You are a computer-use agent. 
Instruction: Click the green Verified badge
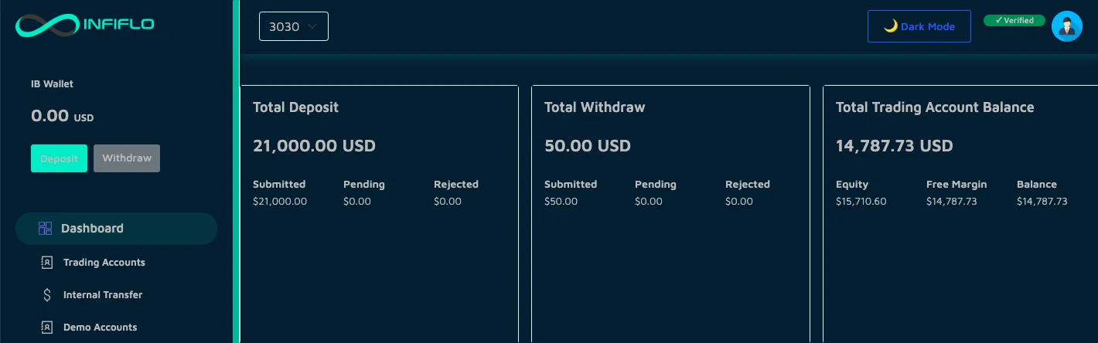(x=1014, y=21)
